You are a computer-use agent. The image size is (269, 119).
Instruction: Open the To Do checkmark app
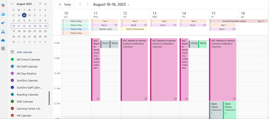click(3, 23)
